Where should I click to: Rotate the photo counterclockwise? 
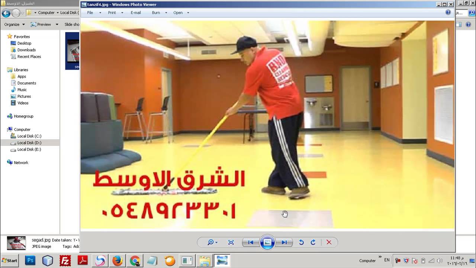(x=301, y=242)
